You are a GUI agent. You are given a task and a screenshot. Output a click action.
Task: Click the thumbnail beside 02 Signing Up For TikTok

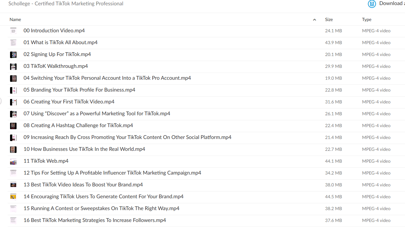pos(13,55)
